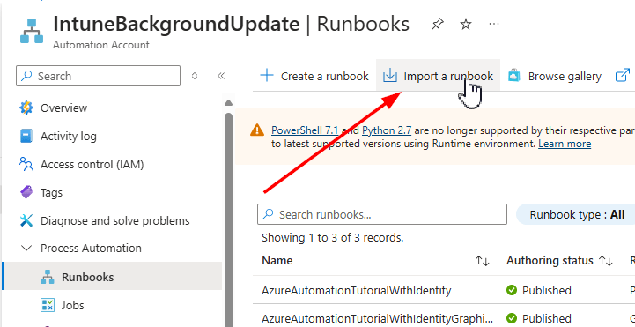The image size is (635, 327).
Task: Pin the IntuneBackgroundUpdate blade using pin icon
Action: 437,25
